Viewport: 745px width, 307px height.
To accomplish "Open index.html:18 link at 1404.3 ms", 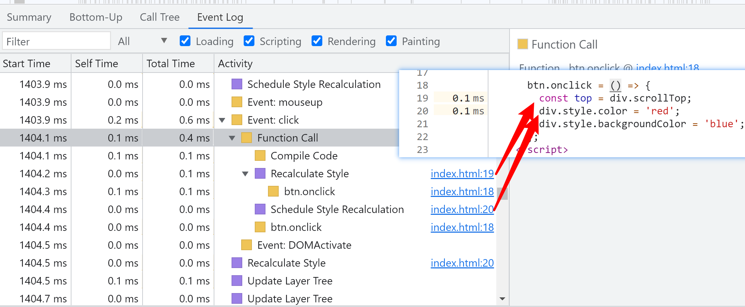I will point(462,192).
